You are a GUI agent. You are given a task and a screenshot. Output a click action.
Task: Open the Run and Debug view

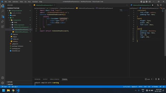pyautogui.click(x=3, y=21)
